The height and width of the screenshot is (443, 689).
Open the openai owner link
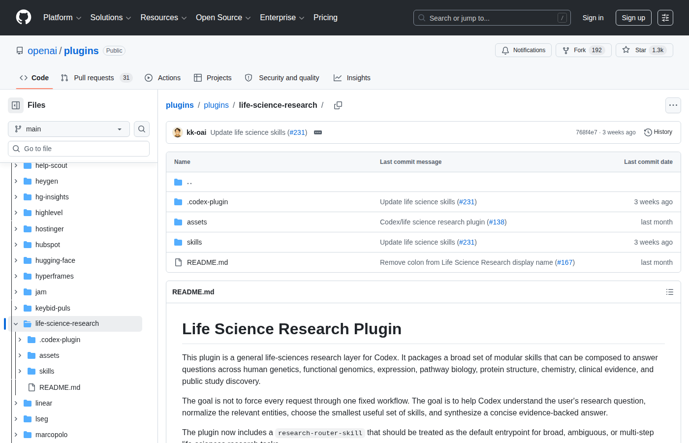42,51
